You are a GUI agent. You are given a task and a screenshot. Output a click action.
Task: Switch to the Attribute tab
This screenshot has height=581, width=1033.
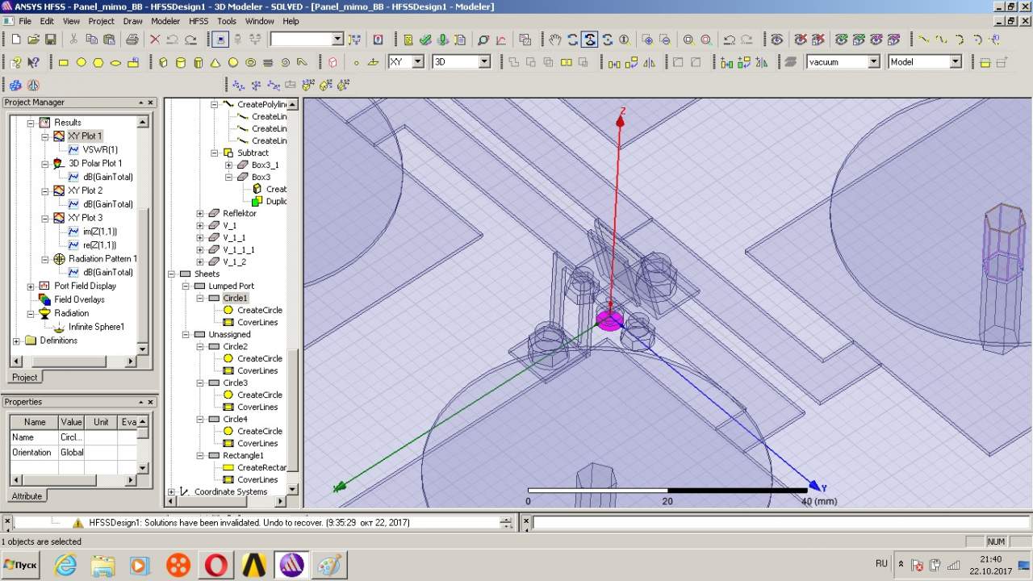click(x=27, y=495)
